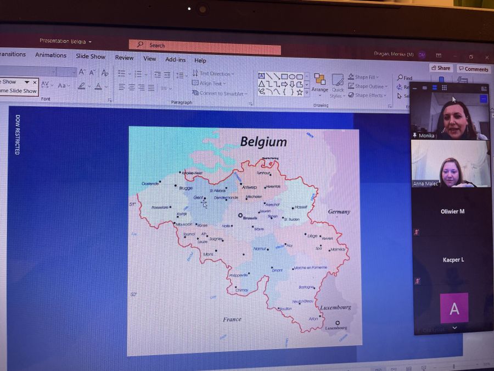Image resolution: width=494 pixels, height=371 pixels.
Task: Toggle center text alignment
Action: pos(131,87)
